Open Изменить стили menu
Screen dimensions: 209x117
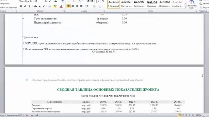point(192,5)
